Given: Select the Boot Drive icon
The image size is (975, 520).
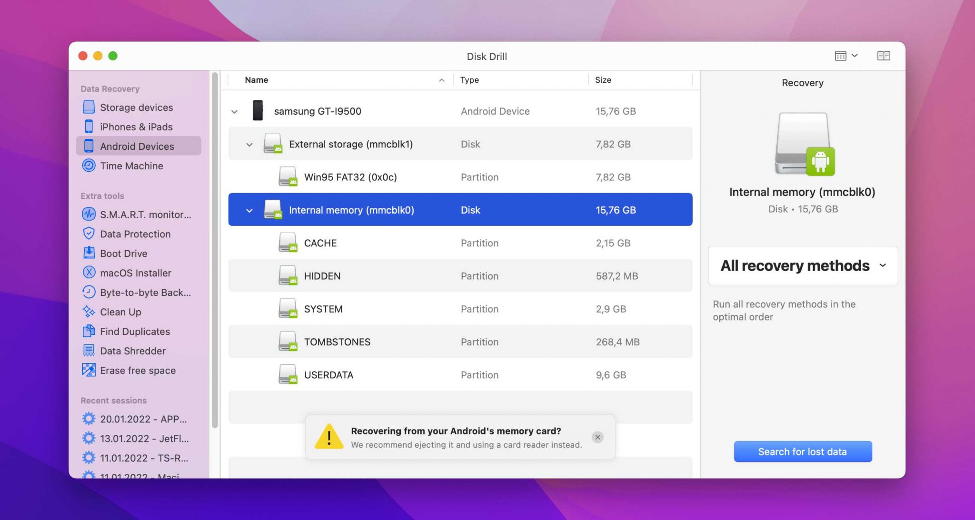Looking at the screenshot, I should [89, 253].
